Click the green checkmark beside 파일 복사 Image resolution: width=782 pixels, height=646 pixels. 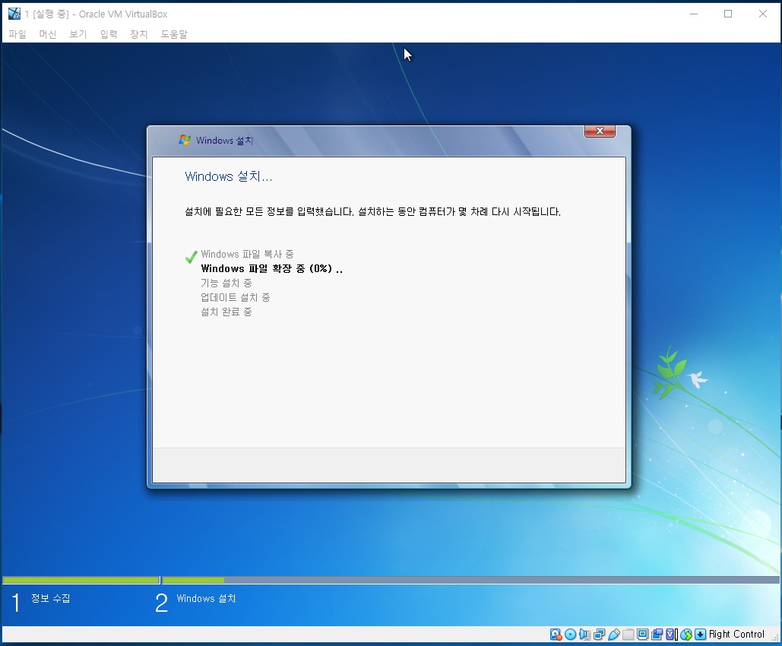click(x=191, y=256)
